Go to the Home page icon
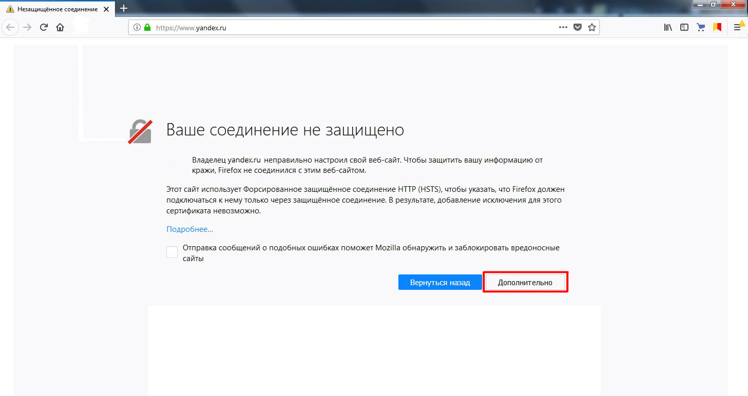Viewport: 748px width, 396px height. pos(60,28)
